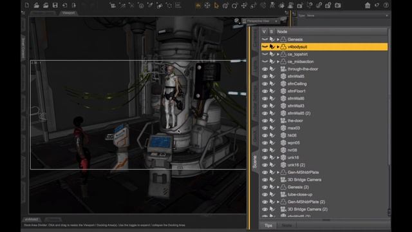
Task: Click the tube-close-up camera icon
Action: pos(283,195)
